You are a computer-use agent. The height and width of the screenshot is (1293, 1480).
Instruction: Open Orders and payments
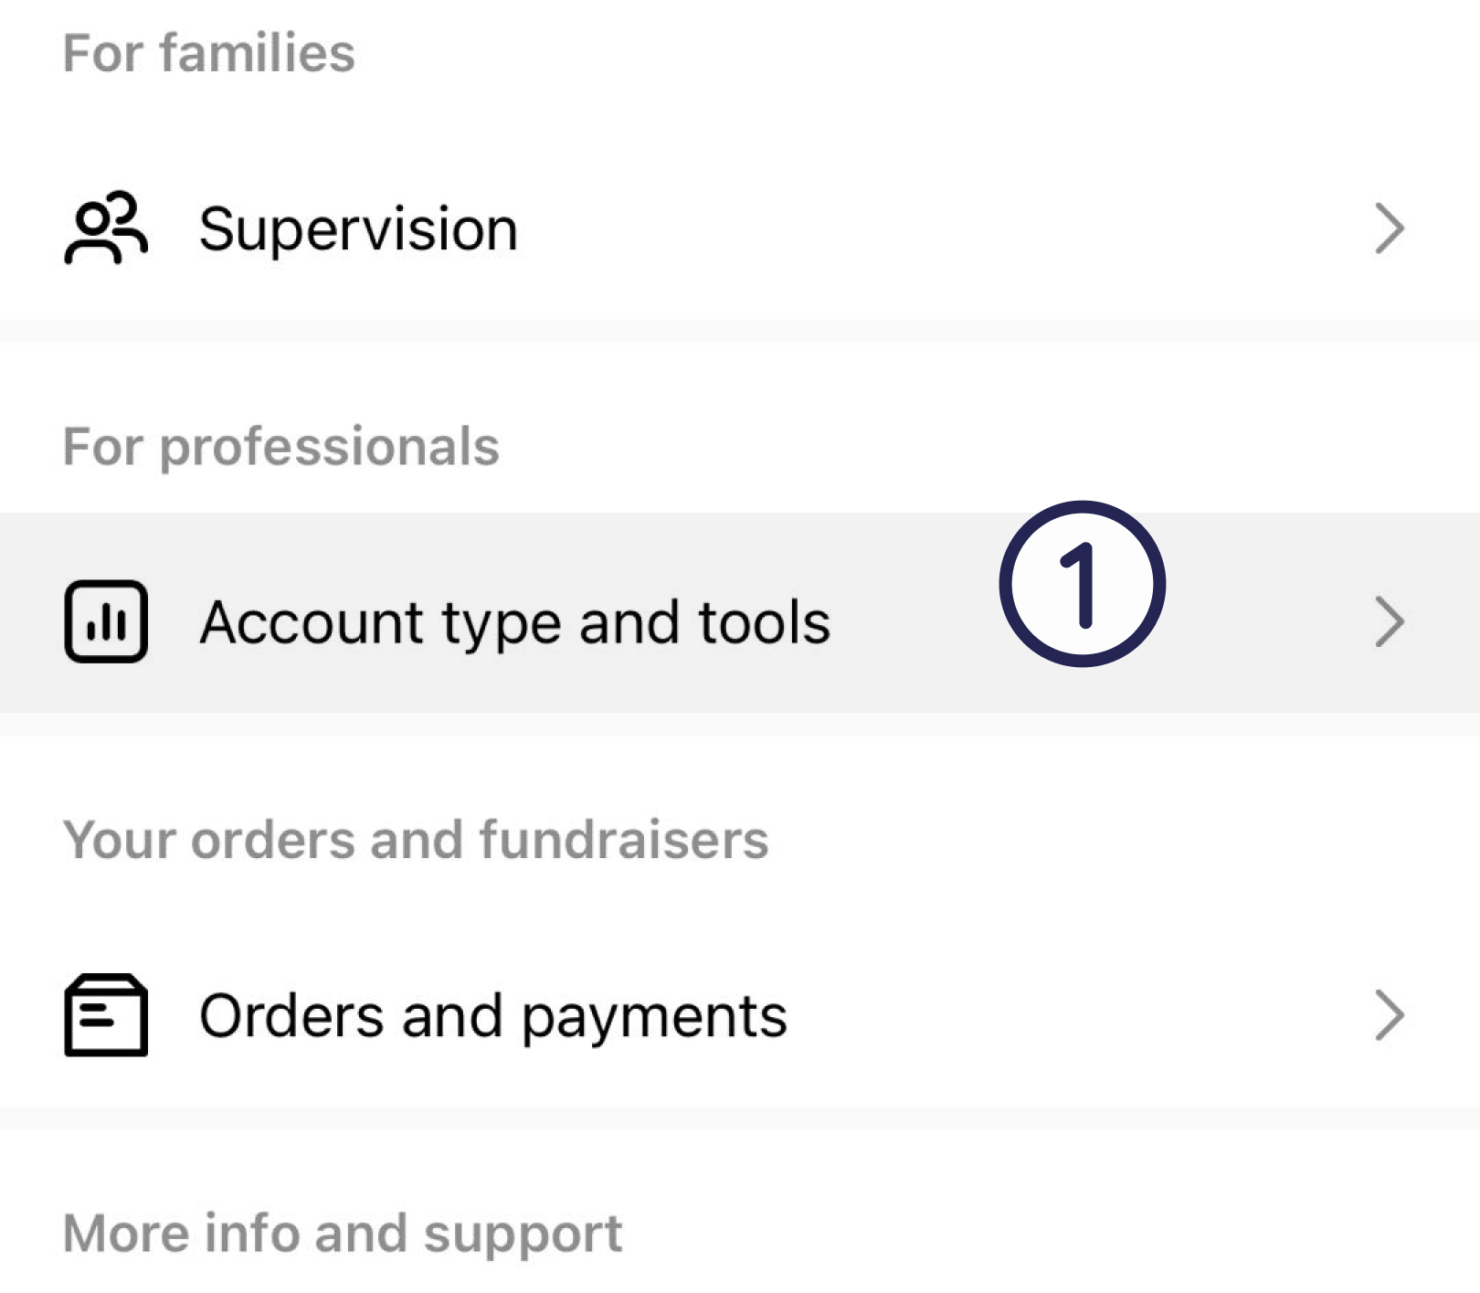click(740, 1015)
